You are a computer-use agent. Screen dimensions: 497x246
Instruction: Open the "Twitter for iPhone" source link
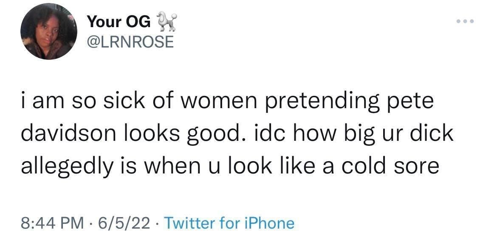click(x=229, y=223)
